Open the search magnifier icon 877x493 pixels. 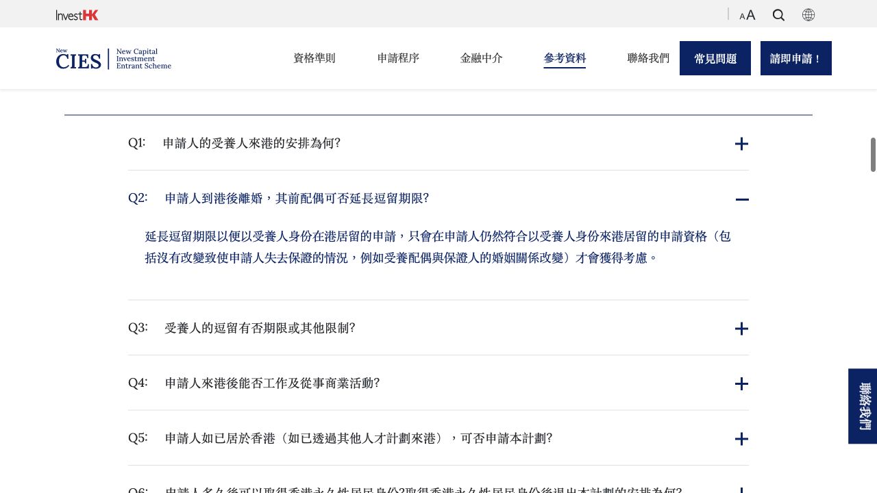[778, 15]
